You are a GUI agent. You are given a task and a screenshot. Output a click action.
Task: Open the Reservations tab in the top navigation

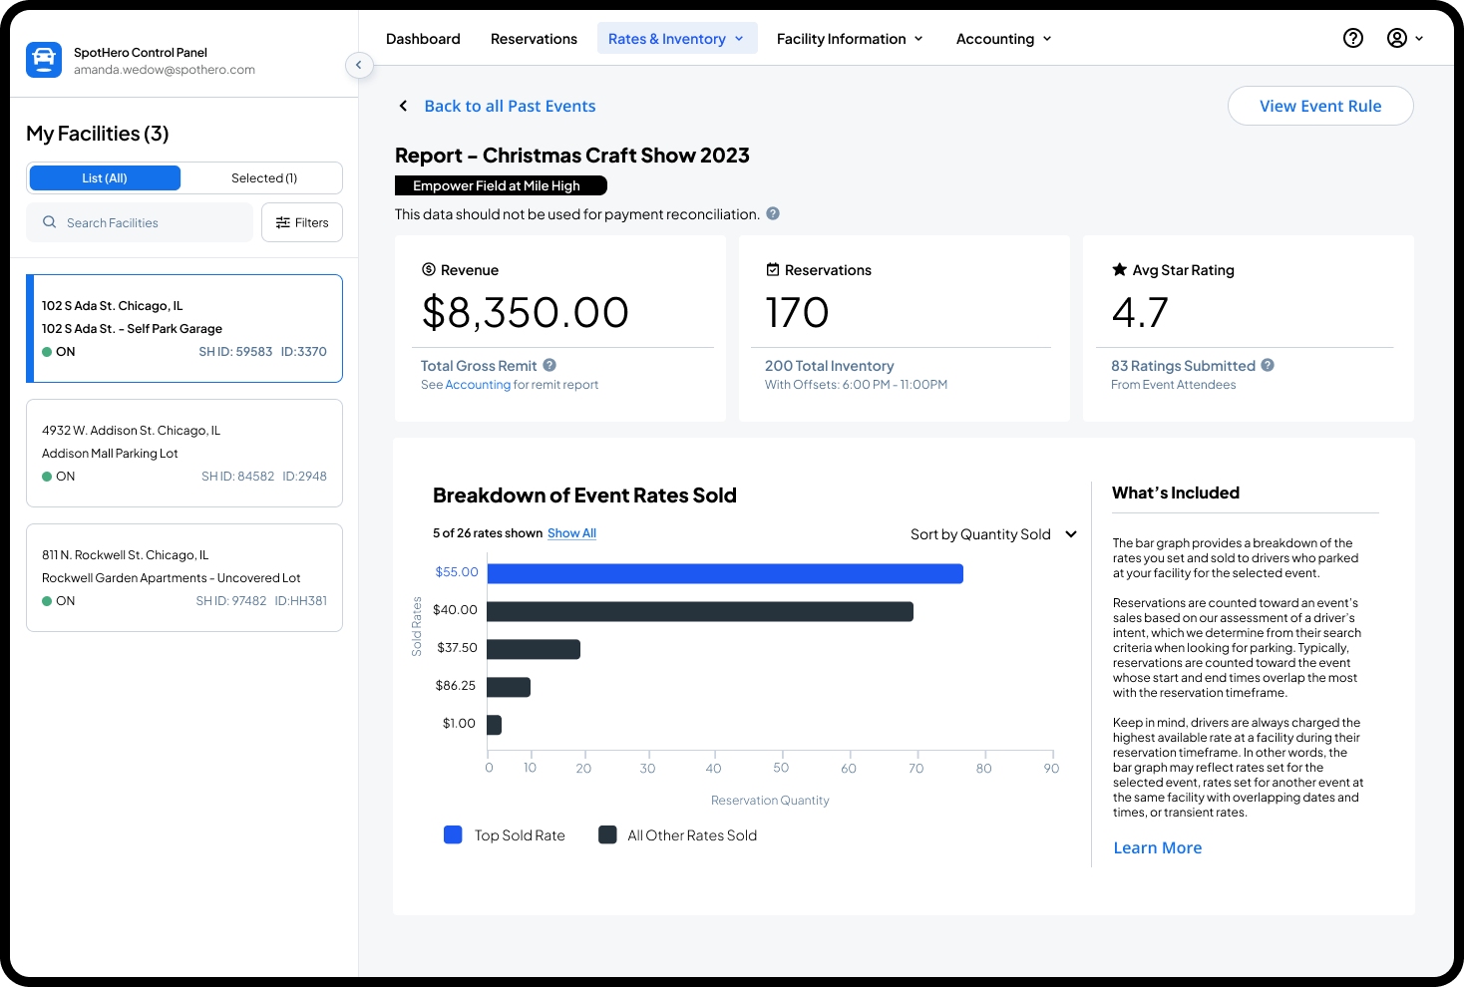point(534,38)
